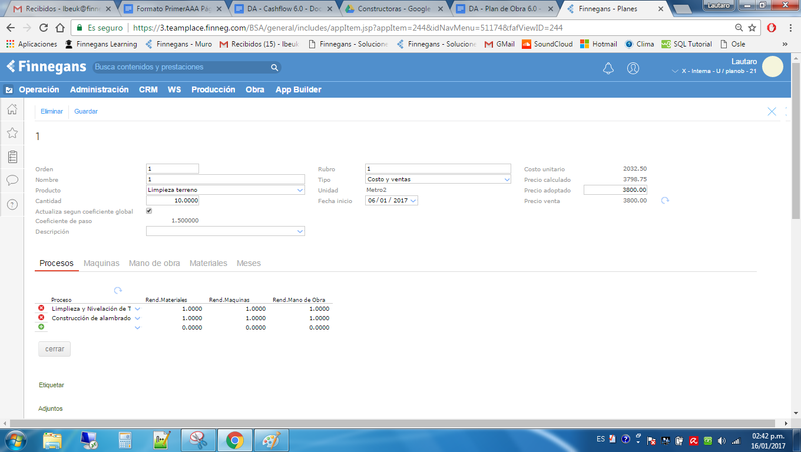This screenshot has width=801, height=452.
Task: Open chat bubble icon in sidebar
Action: [x=12, y=180]
